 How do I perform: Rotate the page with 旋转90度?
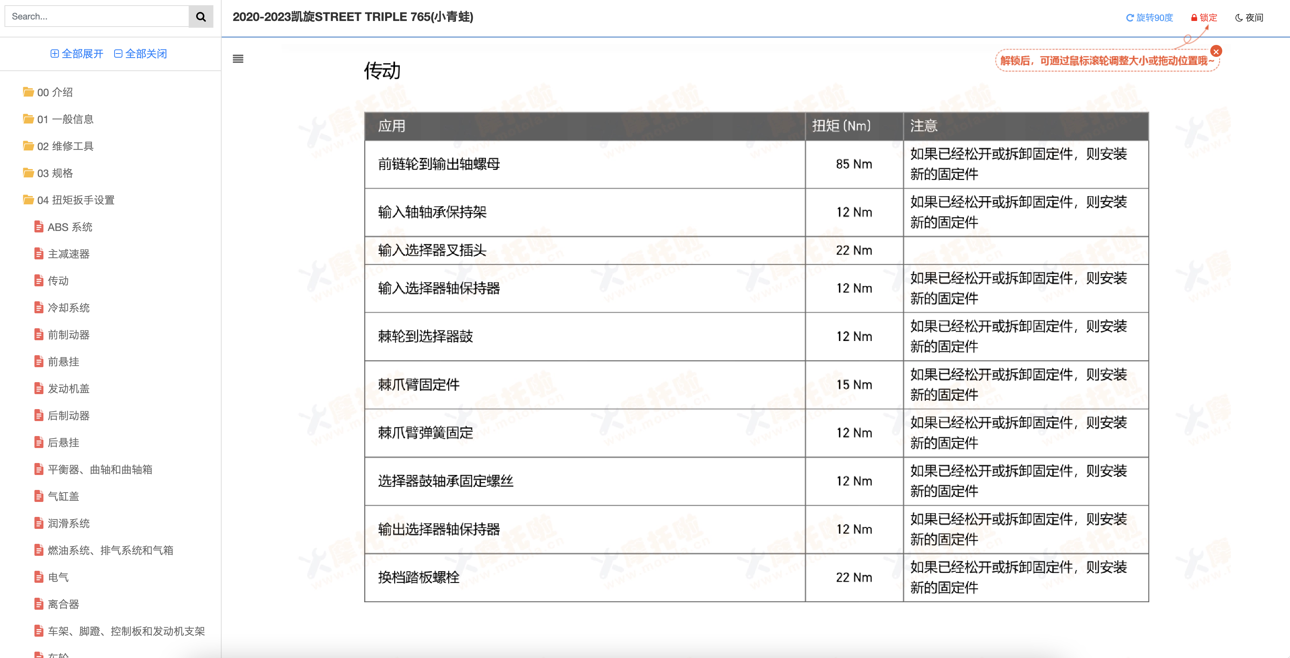click(1149, 18)
